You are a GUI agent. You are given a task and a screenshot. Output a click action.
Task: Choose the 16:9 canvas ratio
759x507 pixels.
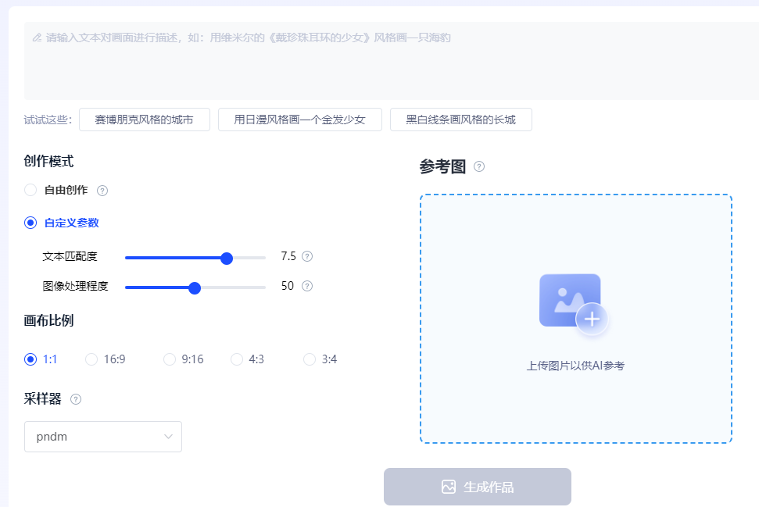91,359
